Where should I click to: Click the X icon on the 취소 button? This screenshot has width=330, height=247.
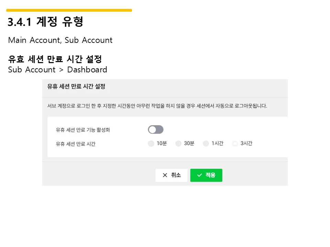165,175
